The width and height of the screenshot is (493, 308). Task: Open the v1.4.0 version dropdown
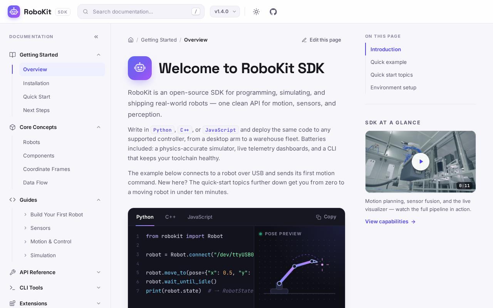click(x=225, y=12)
